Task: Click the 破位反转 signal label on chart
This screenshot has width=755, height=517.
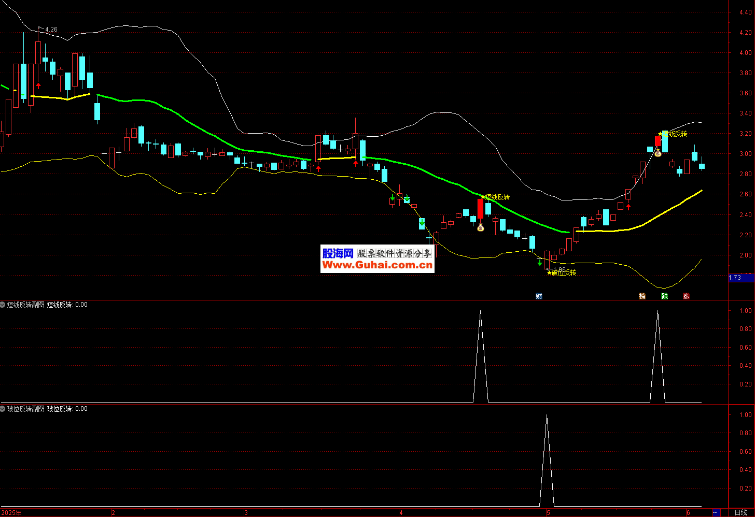Action: pos(564,272)
